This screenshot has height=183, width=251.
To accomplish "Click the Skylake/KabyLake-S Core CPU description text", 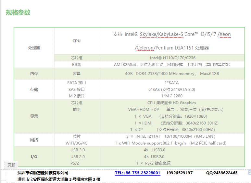I will [172, 34].
